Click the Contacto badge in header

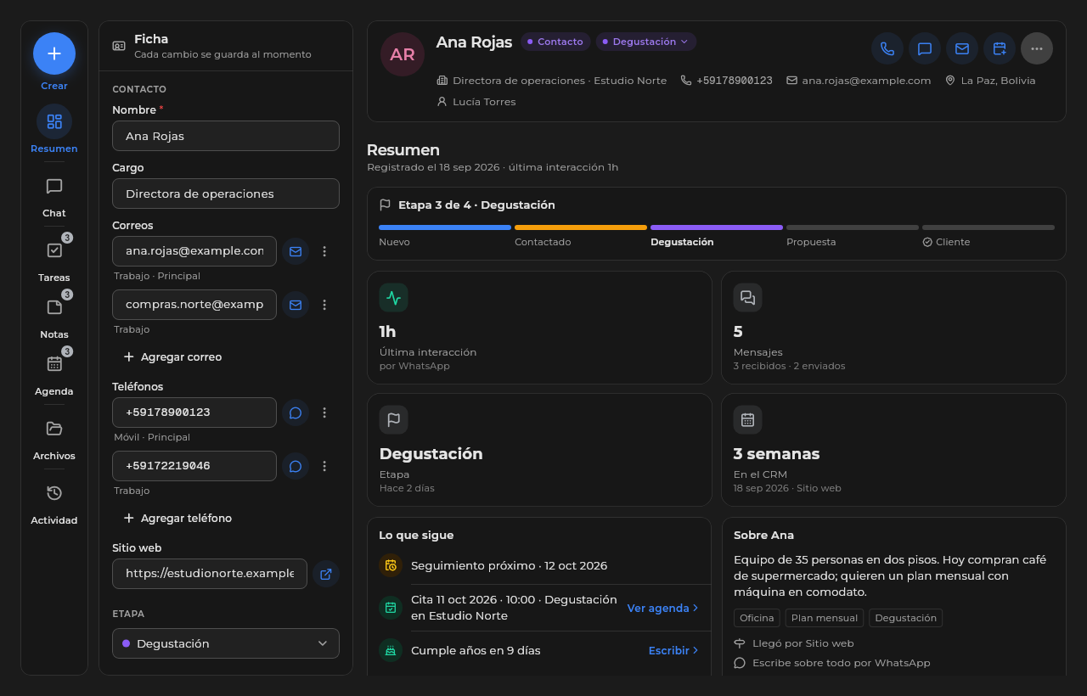[x=555, y=42]
